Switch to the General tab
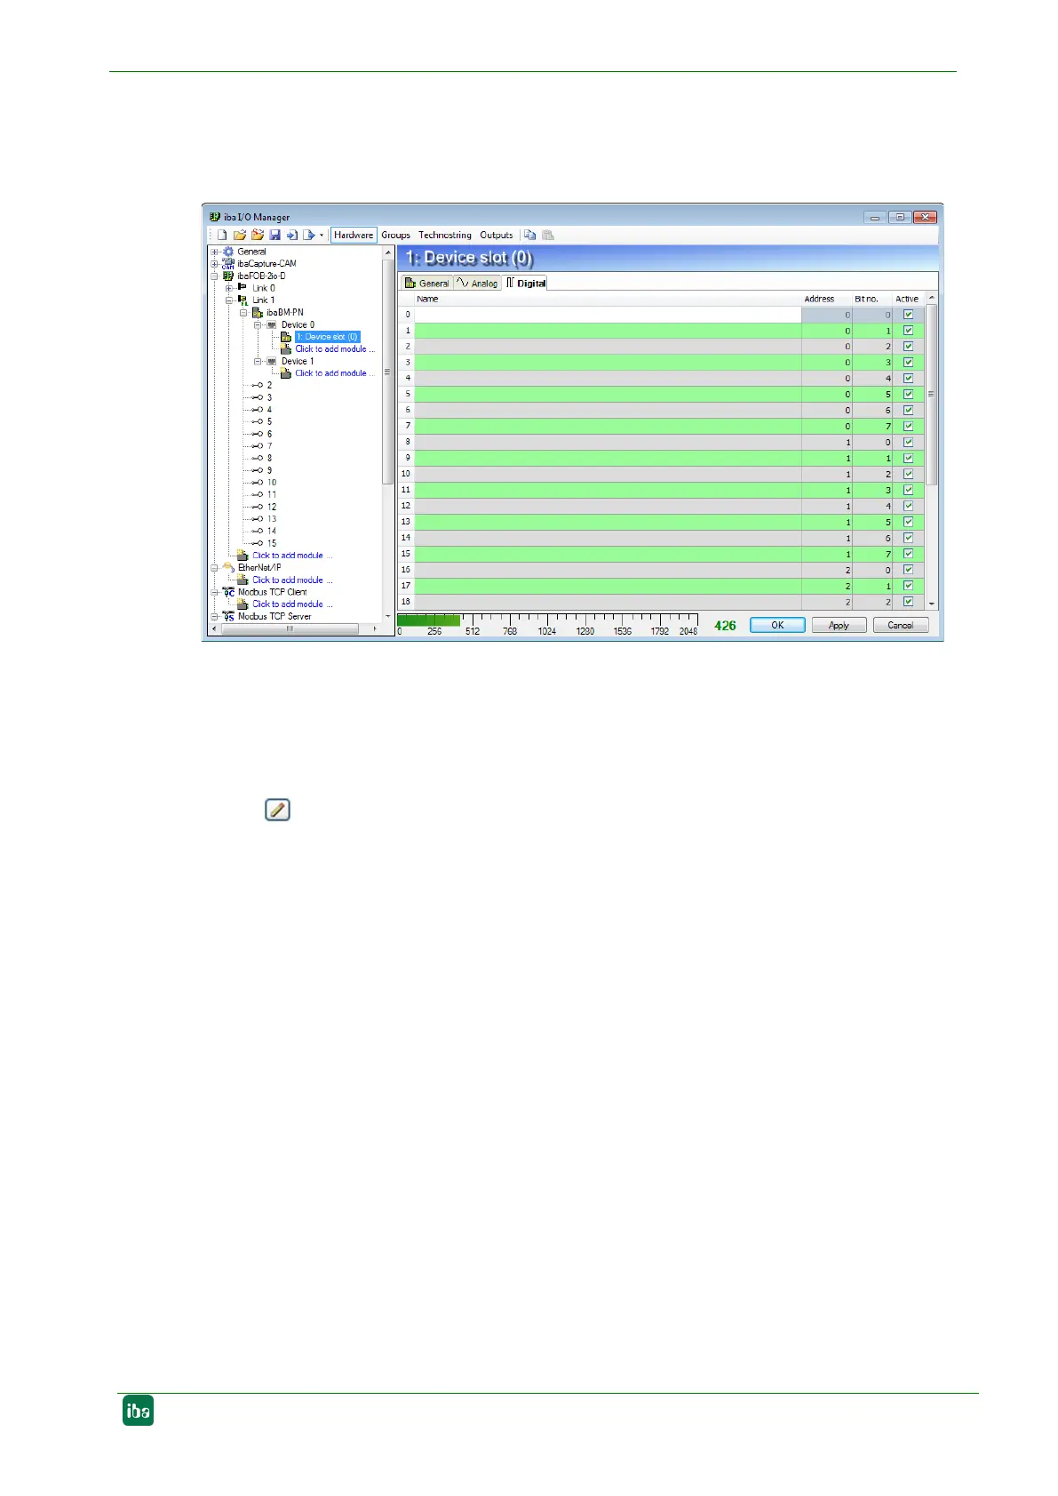Viewport: 1058px width, 1496px height. [426, 283]
